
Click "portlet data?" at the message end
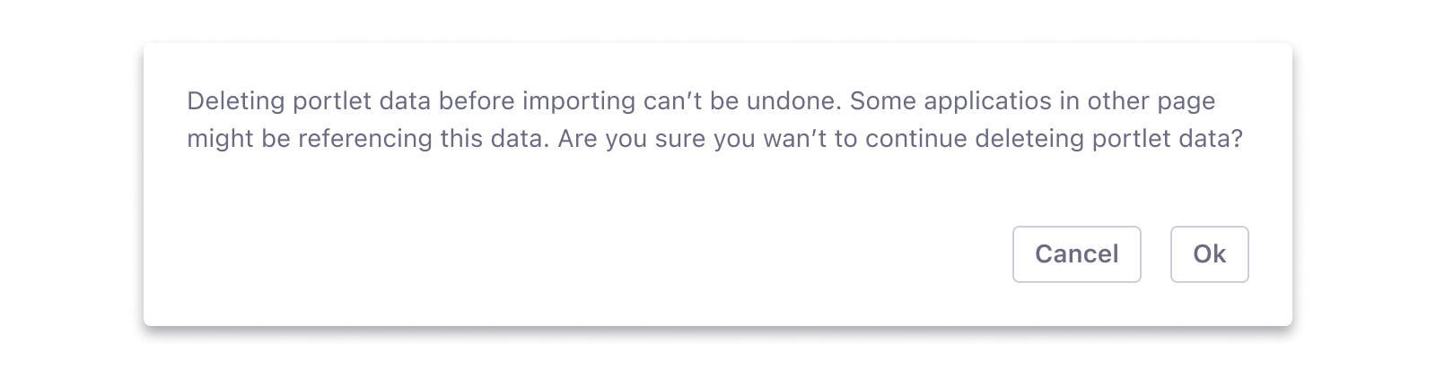point(1167,139)
